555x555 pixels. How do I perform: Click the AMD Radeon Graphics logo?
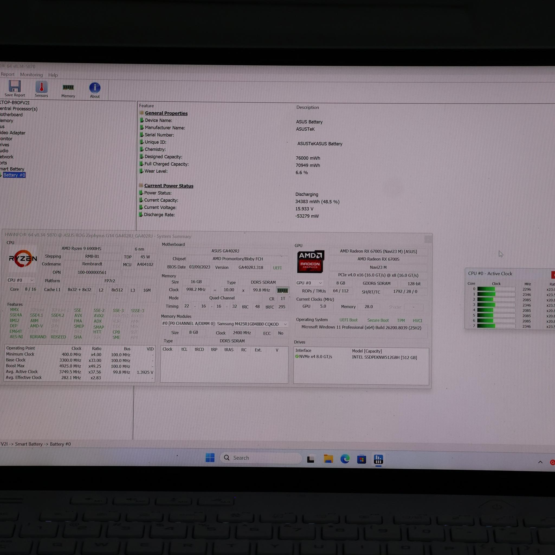(310, 262)
